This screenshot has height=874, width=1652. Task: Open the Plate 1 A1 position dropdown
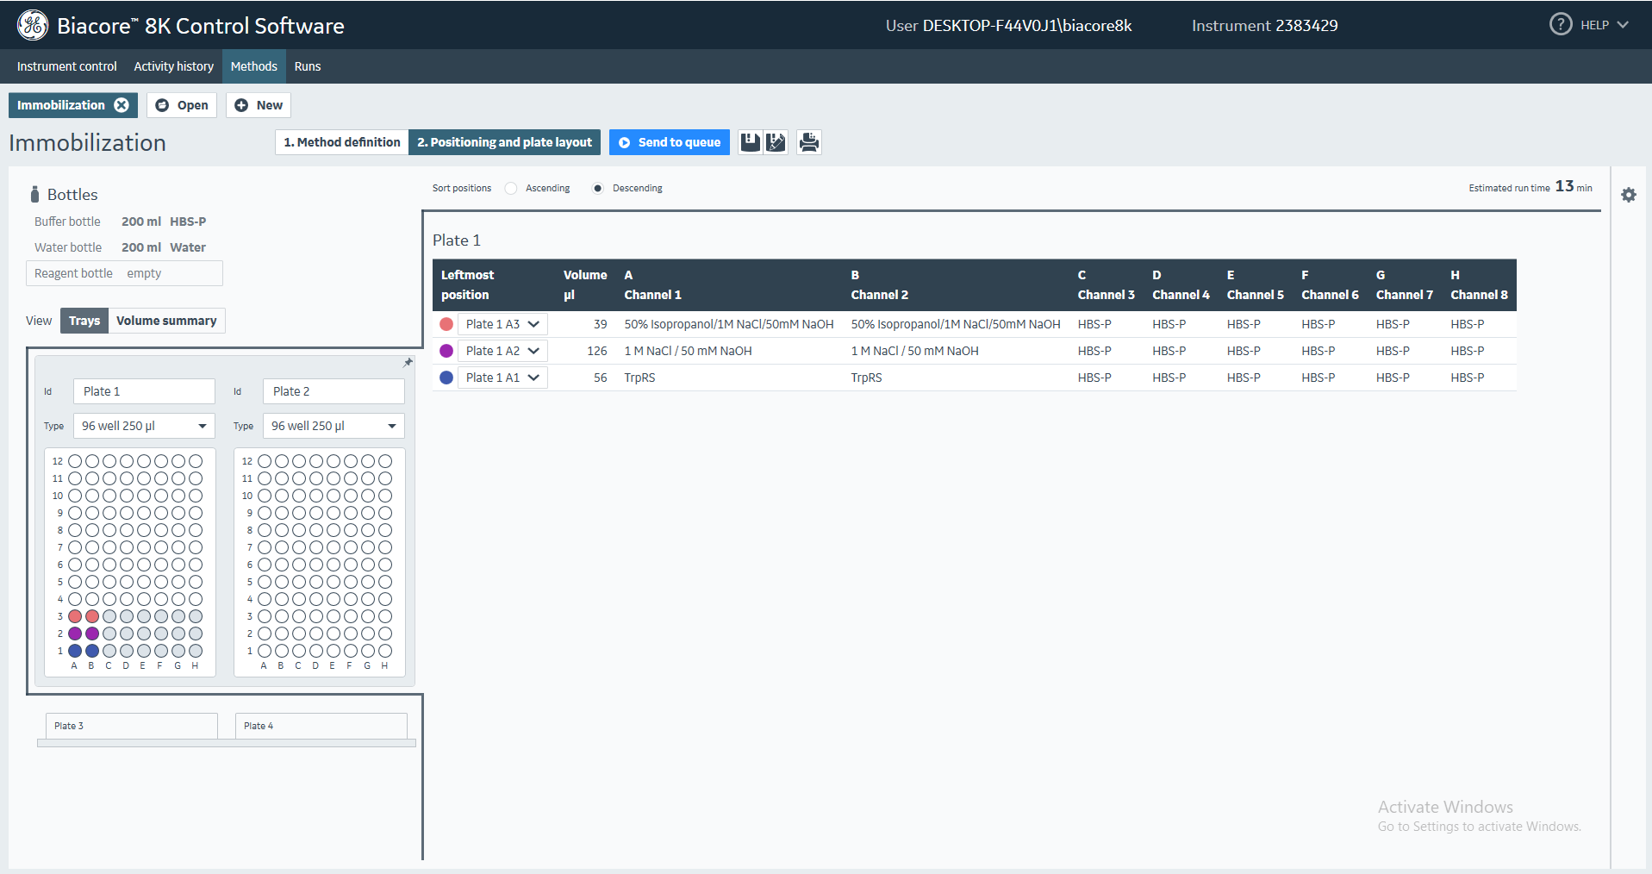point(502,378)
